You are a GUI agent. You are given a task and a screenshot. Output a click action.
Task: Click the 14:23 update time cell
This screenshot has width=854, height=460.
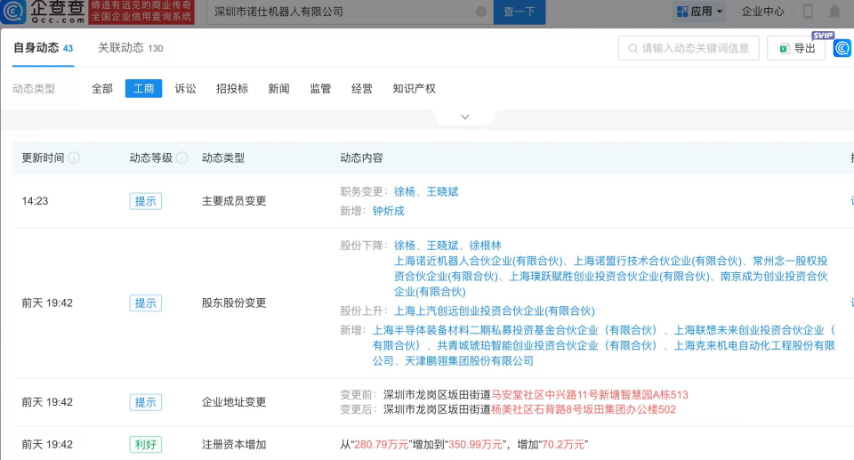35,201
